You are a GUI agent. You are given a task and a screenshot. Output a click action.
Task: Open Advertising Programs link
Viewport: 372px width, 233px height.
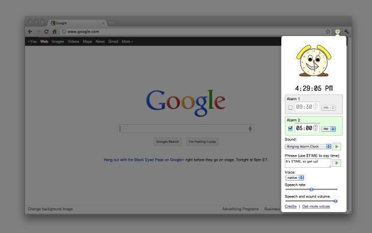(240, 209)
